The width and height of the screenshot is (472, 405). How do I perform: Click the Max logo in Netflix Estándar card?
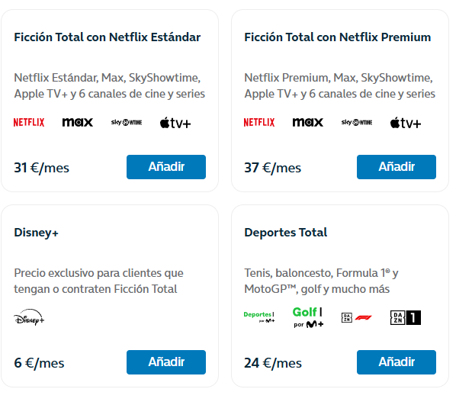coord(78,122)
